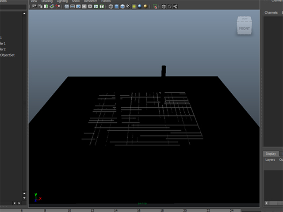Toggle the Field Chart icon

(90, 7)
